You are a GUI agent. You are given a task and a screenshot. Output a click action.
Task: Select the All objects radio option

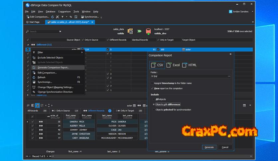coord(153,99)
